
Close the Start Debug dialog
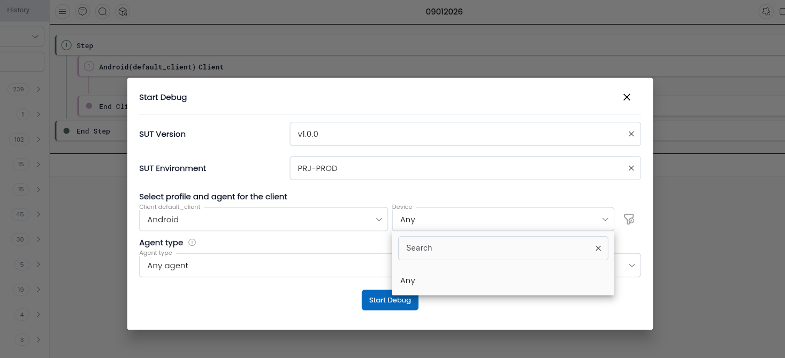click(627, 97)
